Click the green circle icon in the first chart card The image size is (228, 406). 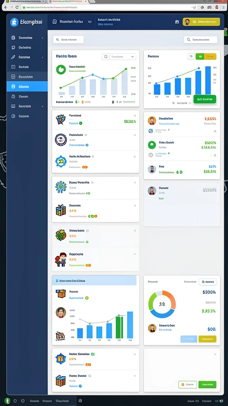coord(61,69)
